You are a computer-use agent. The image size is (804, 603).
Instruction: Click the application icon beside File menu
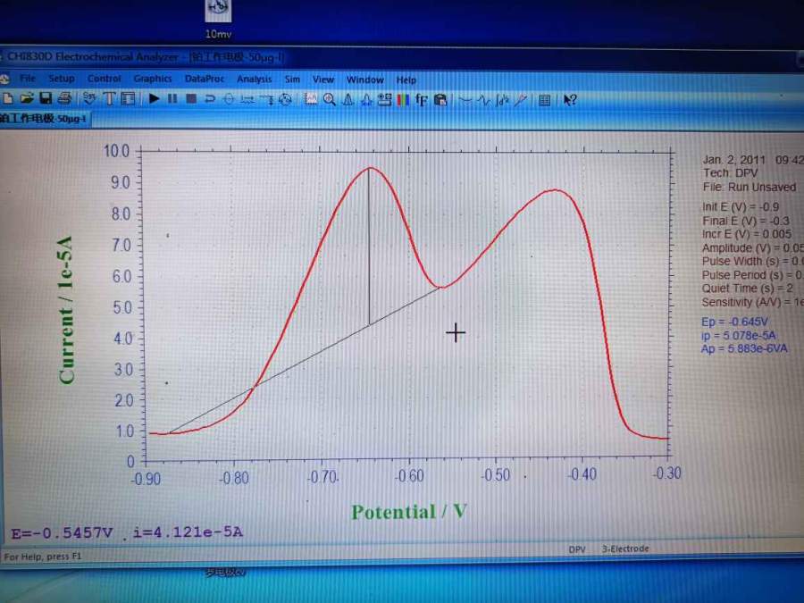point(5,79)
